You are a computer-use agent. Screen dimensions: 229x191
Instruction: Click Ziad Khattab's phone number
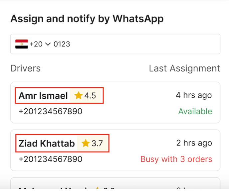50,159
